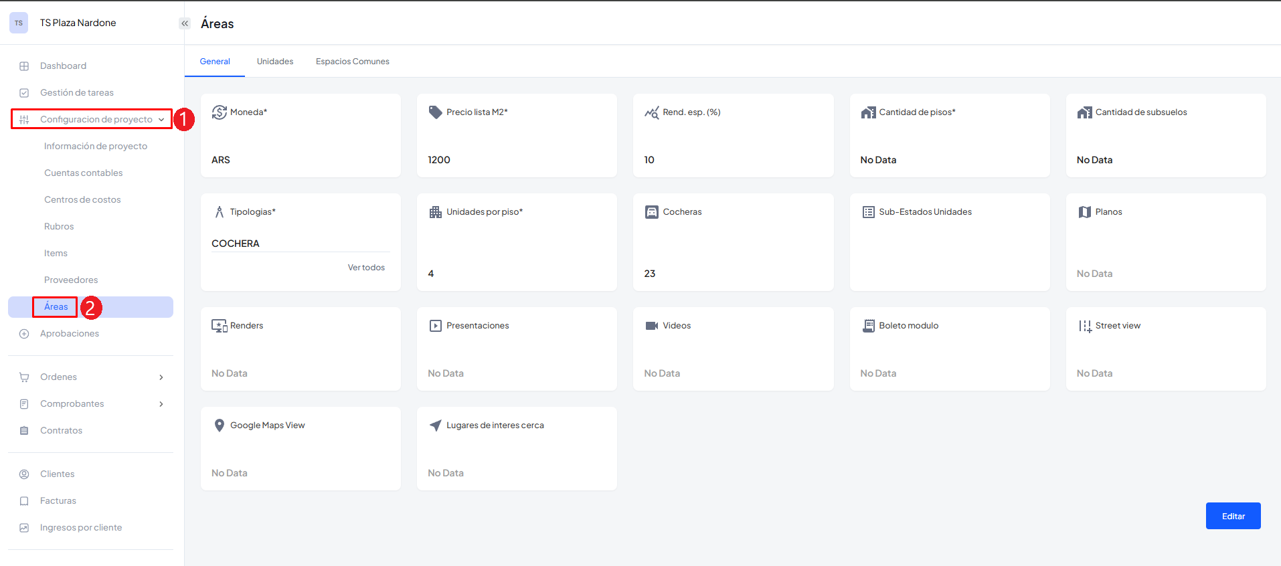
Task: Click the Ver todos link in Tipologias
Action: point(366,268)
